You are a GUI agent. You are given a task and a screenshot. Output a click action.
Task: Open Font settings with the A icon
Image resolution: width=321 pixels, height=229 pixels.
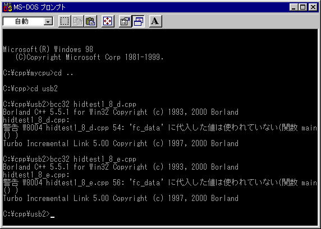pos(155,21)
